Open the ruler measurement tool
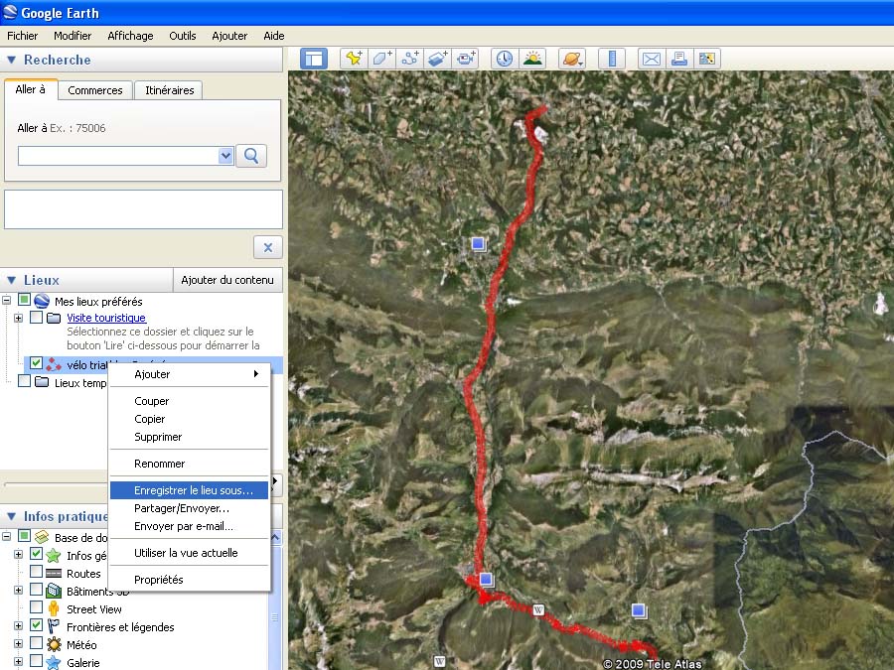The image size is (894, 670). click(x=612, y=59)
